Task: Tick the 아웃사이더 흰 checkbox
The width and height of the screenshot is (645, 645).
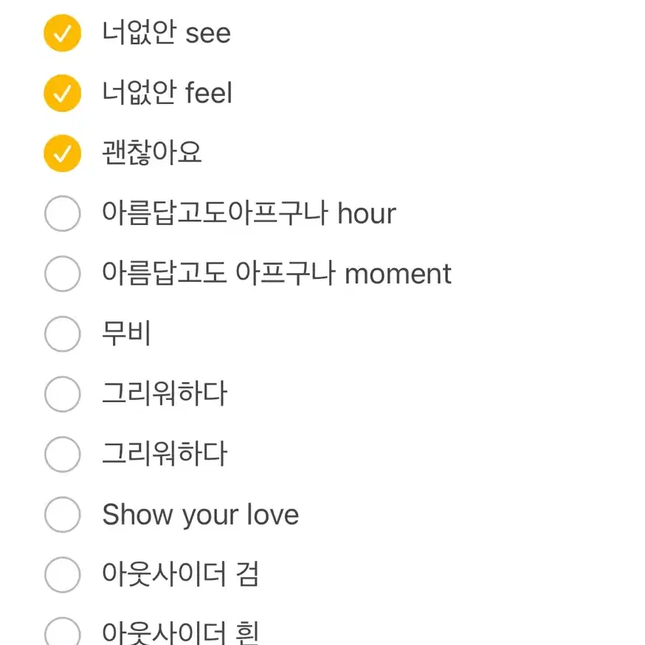Action: pyautogui.click(x=63, y=632)
